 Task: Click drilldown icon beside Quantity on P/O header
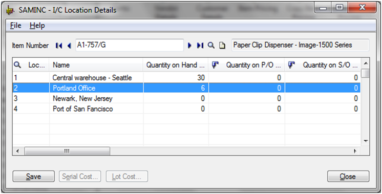click(215, 64)
